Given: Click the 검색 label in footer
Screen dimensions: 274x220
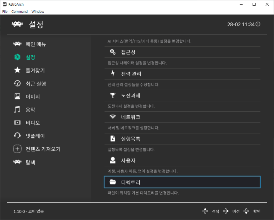Looking at the screenshot, I should pos(216,211).
